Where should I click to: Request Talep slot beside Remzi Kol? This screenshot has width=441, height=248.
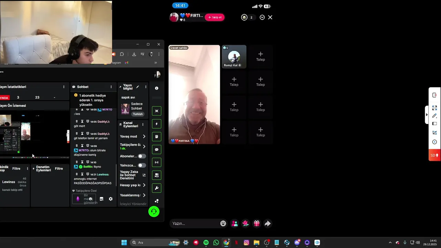point(260,56)
